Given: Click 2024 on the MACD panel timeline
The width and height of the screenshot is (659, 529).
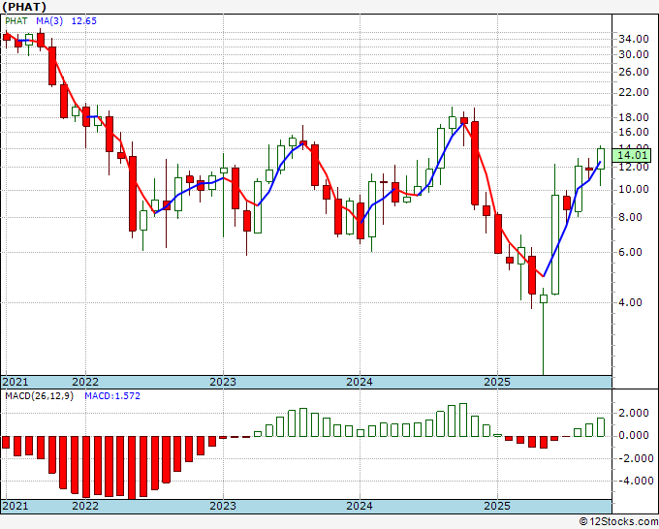Looking at the screenshot, I should (360, 506).
